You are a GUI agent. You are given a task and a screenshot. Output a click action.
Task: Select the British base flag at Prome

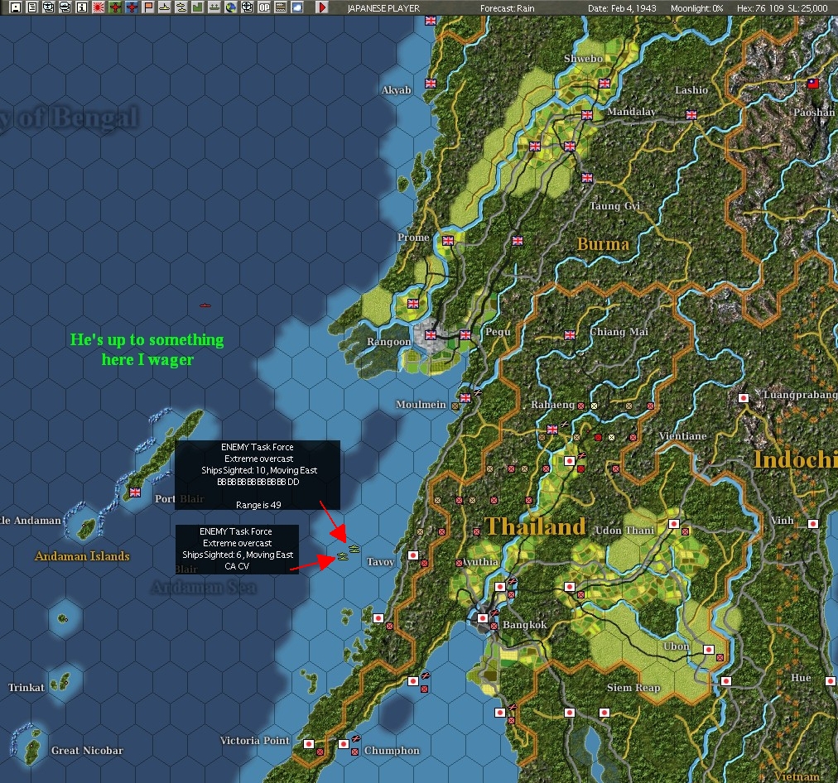pyautogui.click(x=448, y=241)
